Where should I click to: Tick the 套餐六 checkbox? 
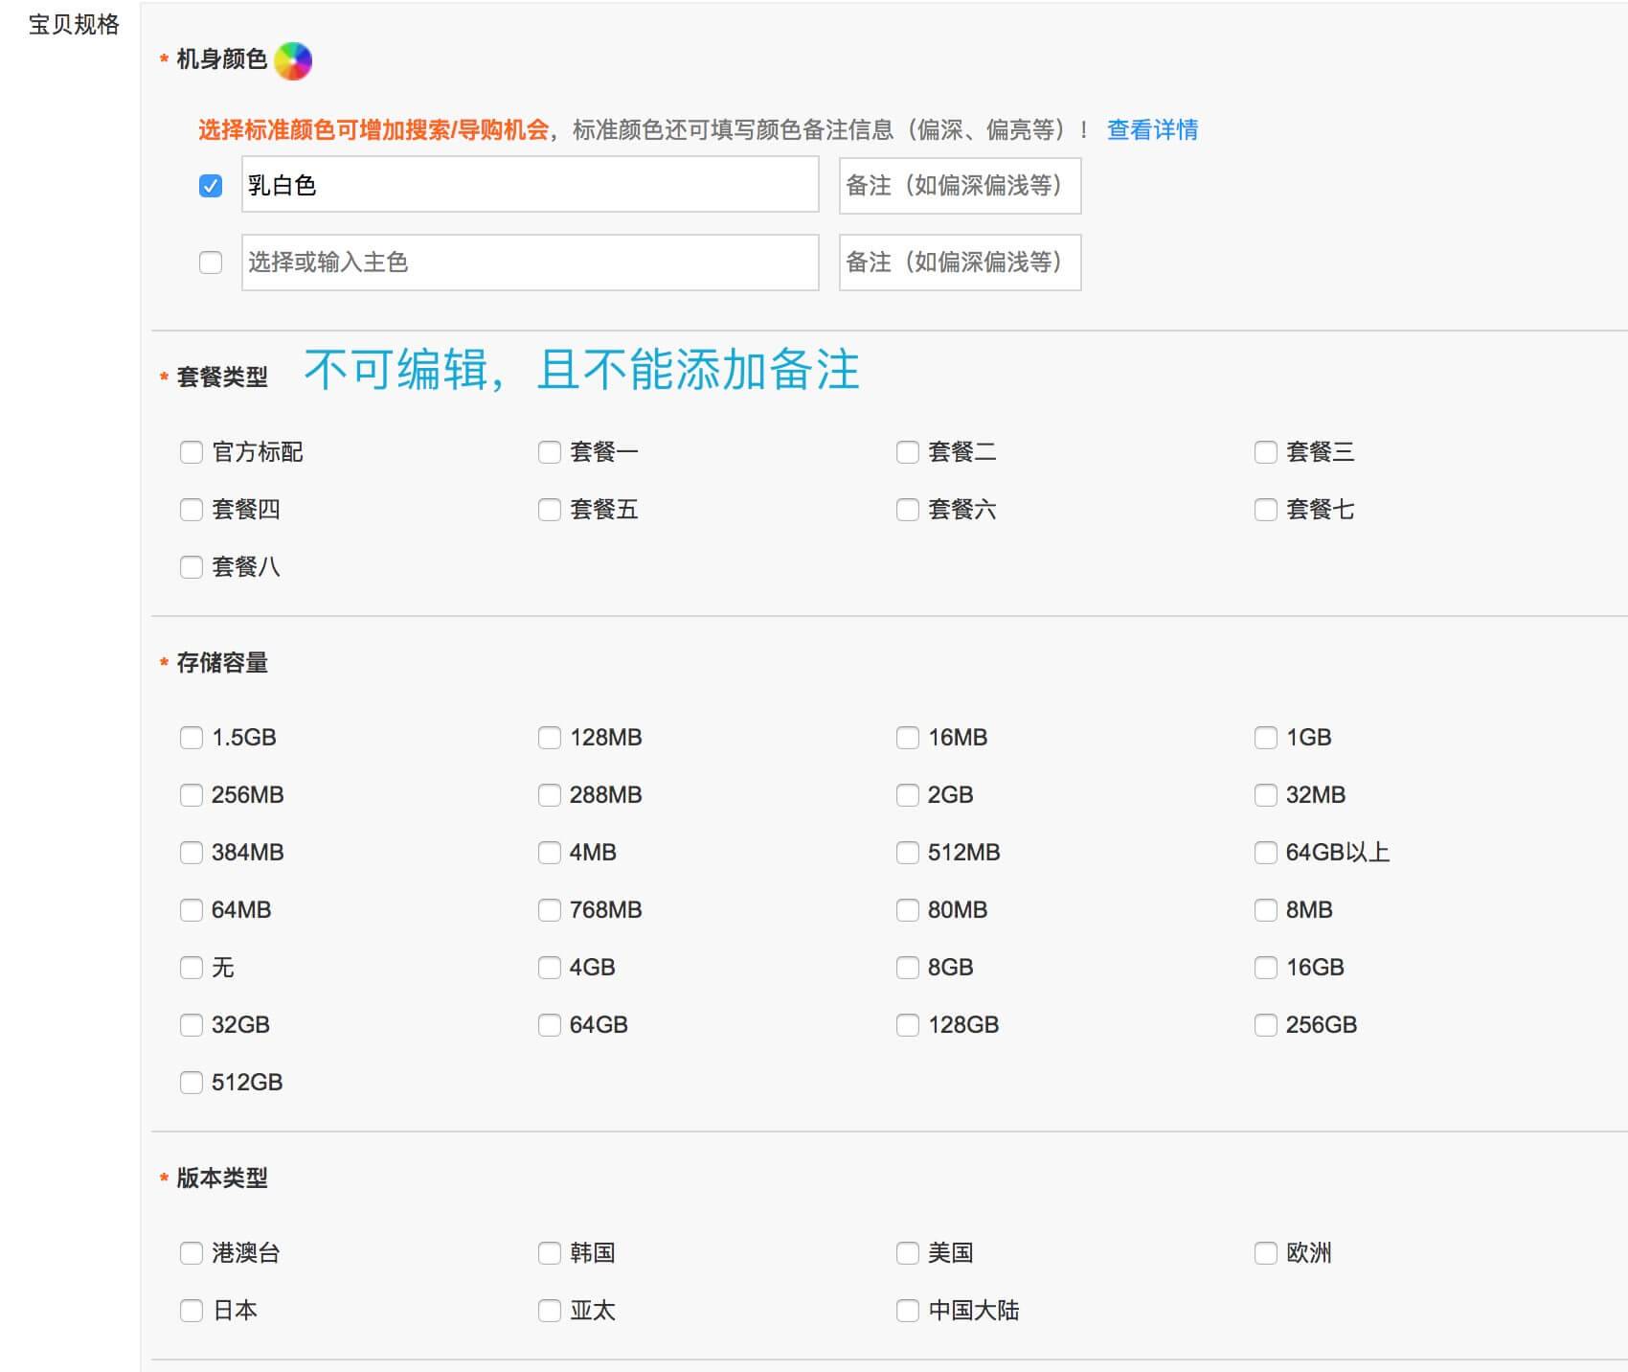coord(908,509)
